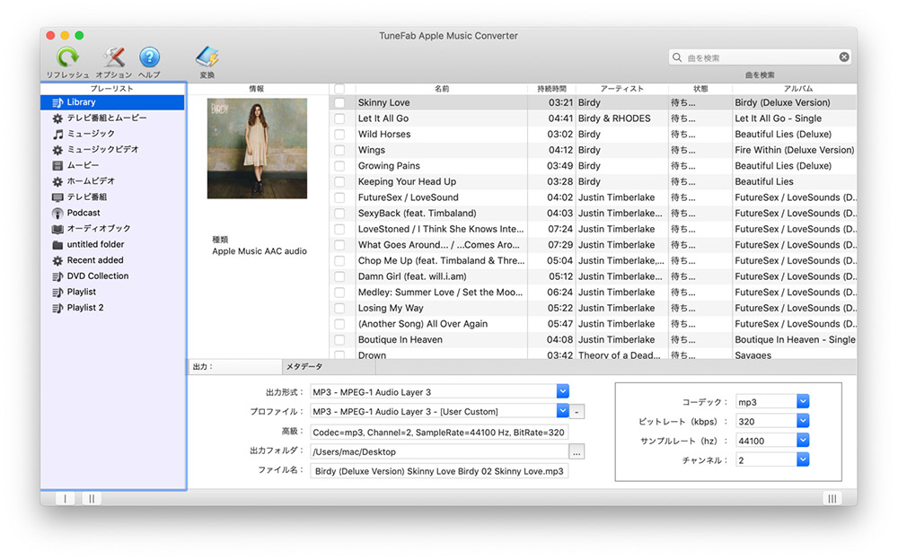Click the album cell Fire Within (Deluxe Version)
Viewport: 898px width, 560px height.
(795, 150)
